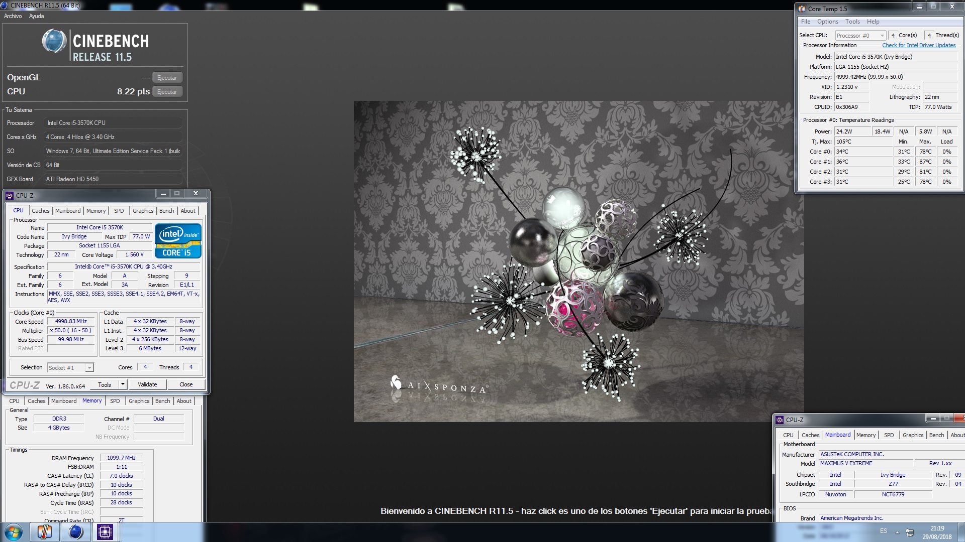Open the Options menu in Core Temp
Viewport: 965px width, 542px height.
tap(828, 22)
